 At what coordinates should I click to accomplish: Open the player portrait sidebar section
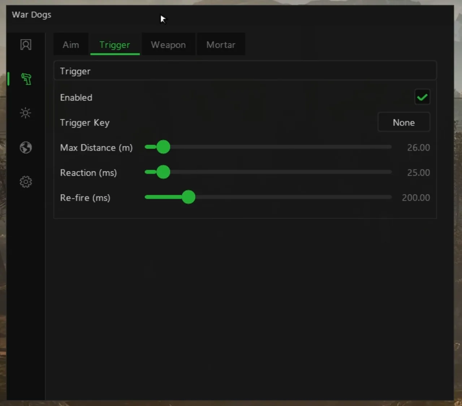pos(26,45)
